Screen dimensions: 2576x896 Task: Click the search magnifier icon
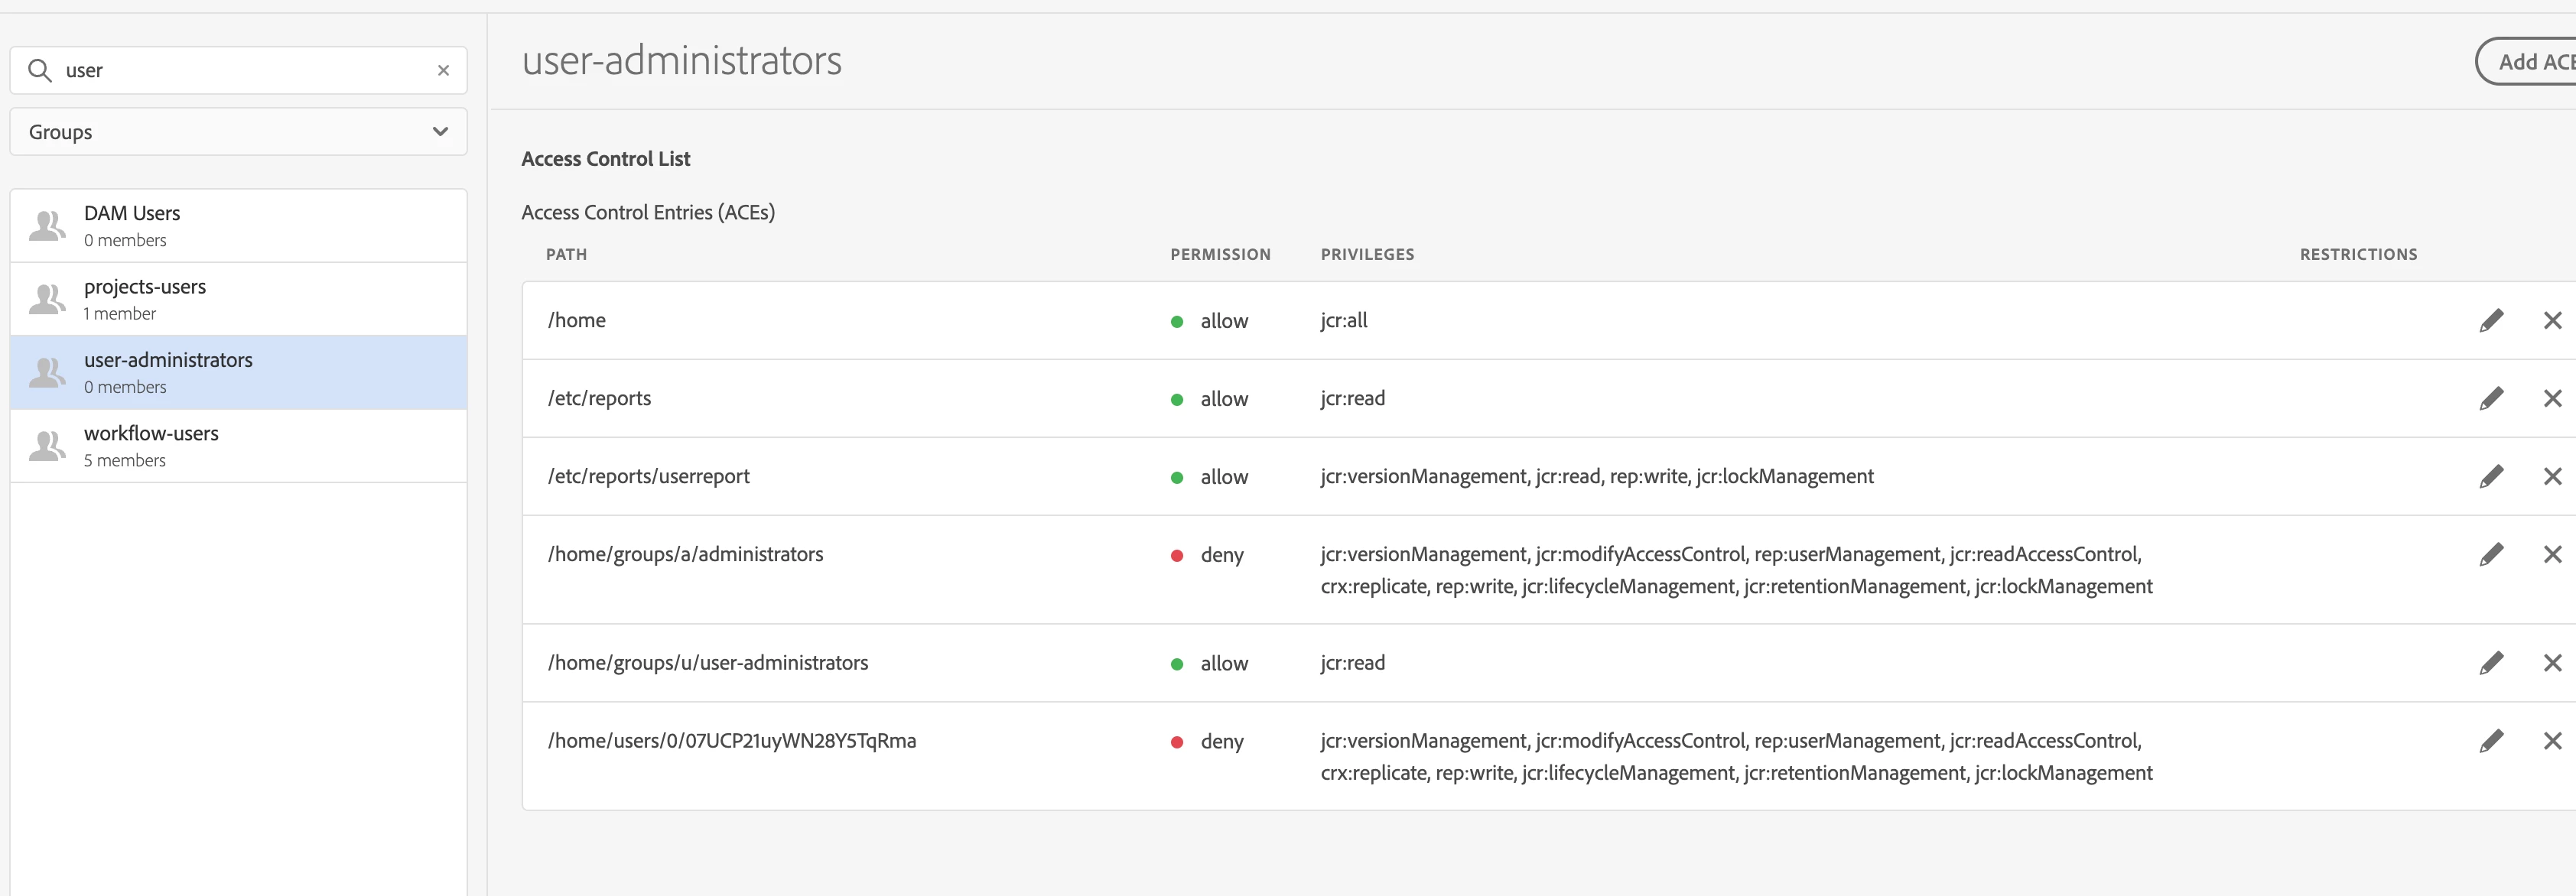[x=40, y=70]
